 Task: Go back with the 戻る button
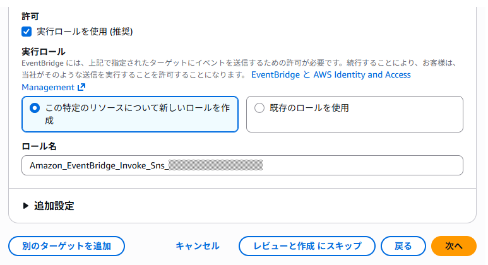coord(403,246)
